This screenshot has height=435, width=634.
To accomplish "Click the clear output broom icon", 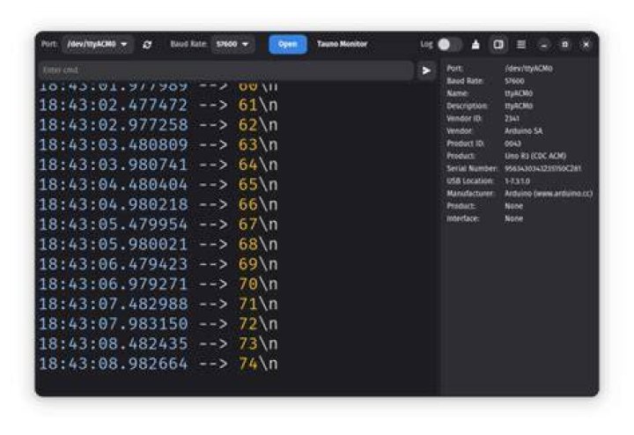I will click(475, 45).
